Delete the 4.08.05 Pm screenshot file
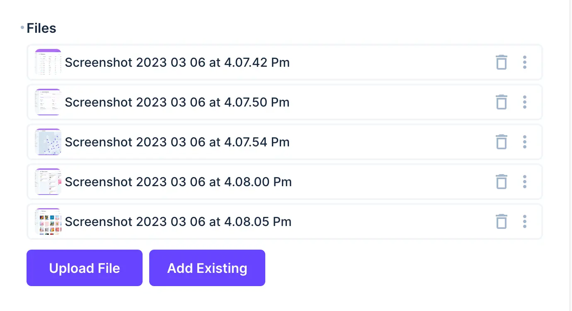572x311 pixels. click(x=501, y=221)
